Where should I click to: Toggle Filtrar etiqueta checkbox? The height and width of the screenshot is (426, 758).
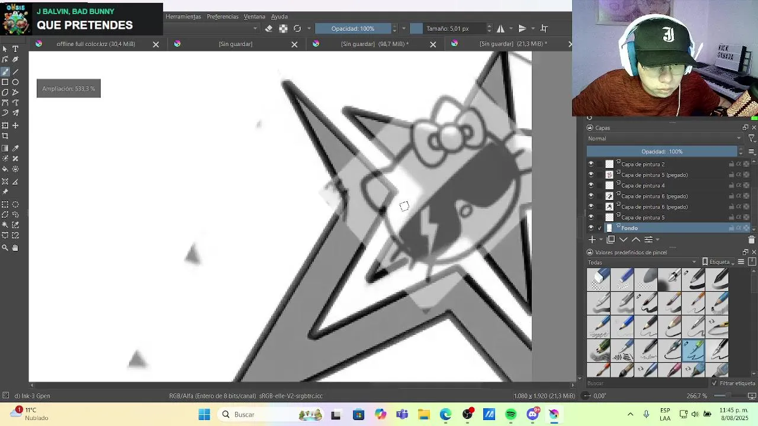714,383
